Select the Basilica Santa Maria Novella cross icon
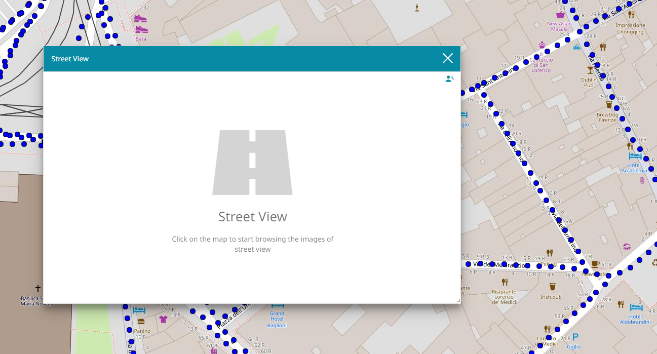Screen dimensions: 657x354 pos(37,289)
